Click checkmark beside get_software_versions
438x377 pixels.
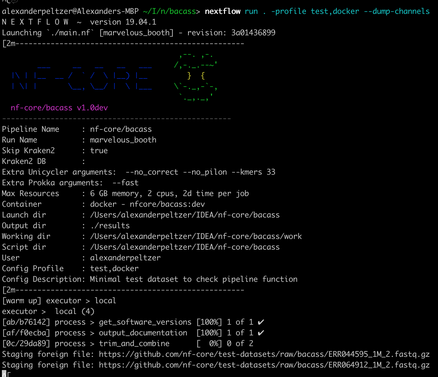[x=261, y=322]
